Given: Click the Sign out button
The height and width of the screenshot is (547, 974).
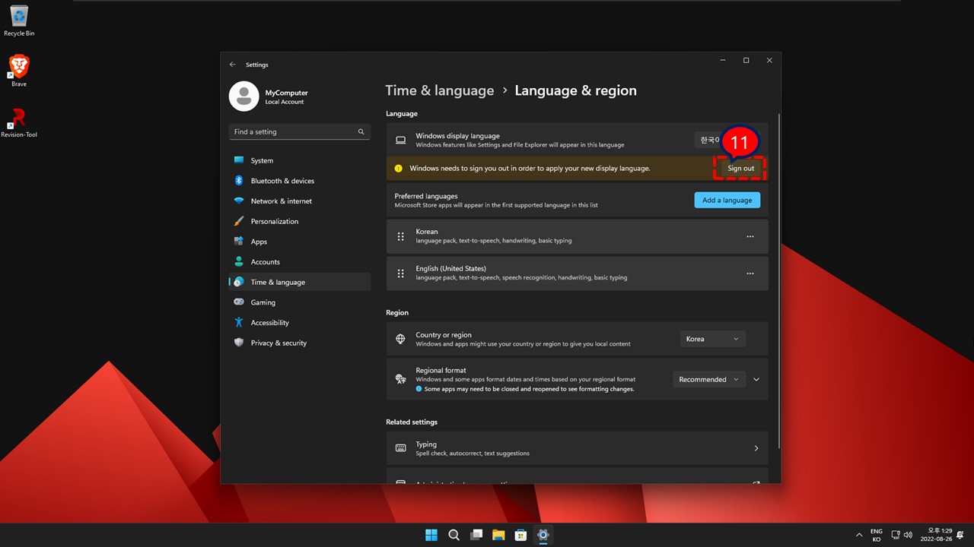Looking at the screenshot, I should [x=740, y=169].
